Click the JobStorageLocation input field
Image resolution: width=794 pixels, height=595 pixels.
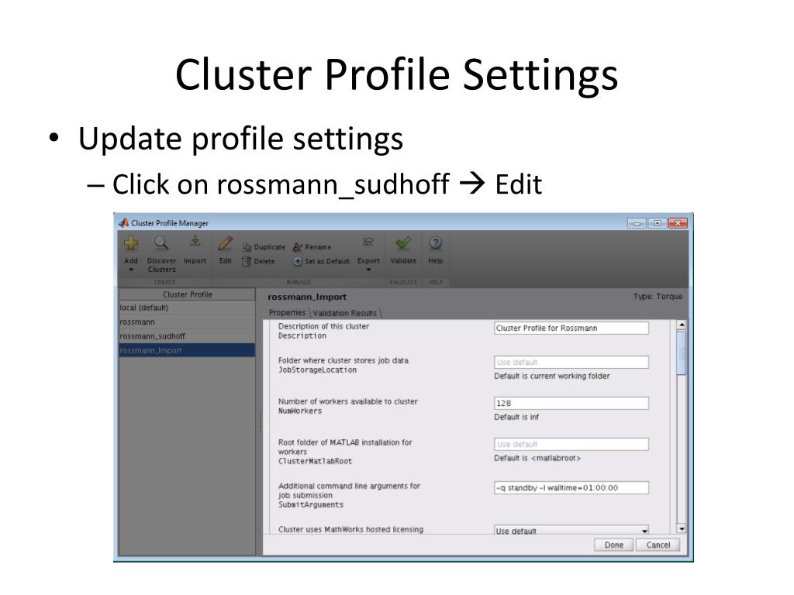click(x=571, y=363)
